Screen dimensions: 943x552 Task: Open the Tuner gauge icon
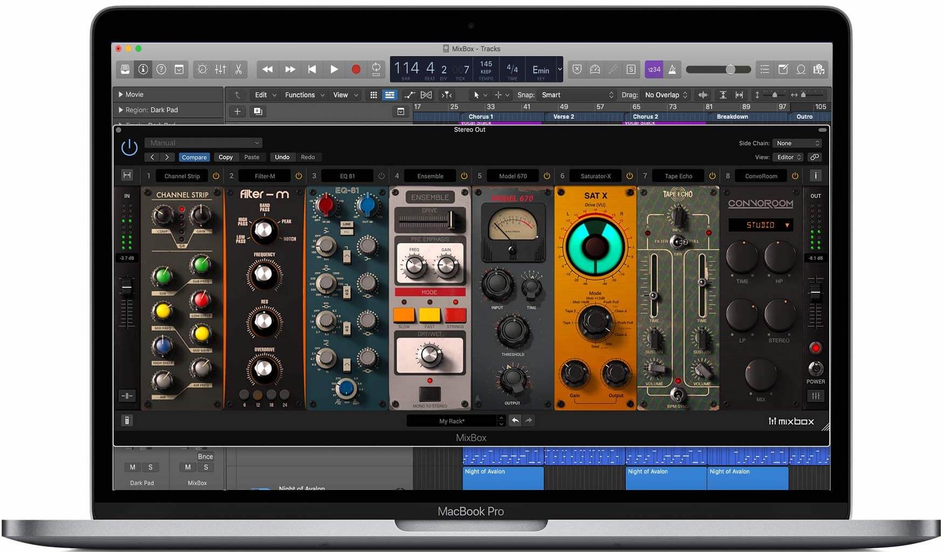coord(595,69)
